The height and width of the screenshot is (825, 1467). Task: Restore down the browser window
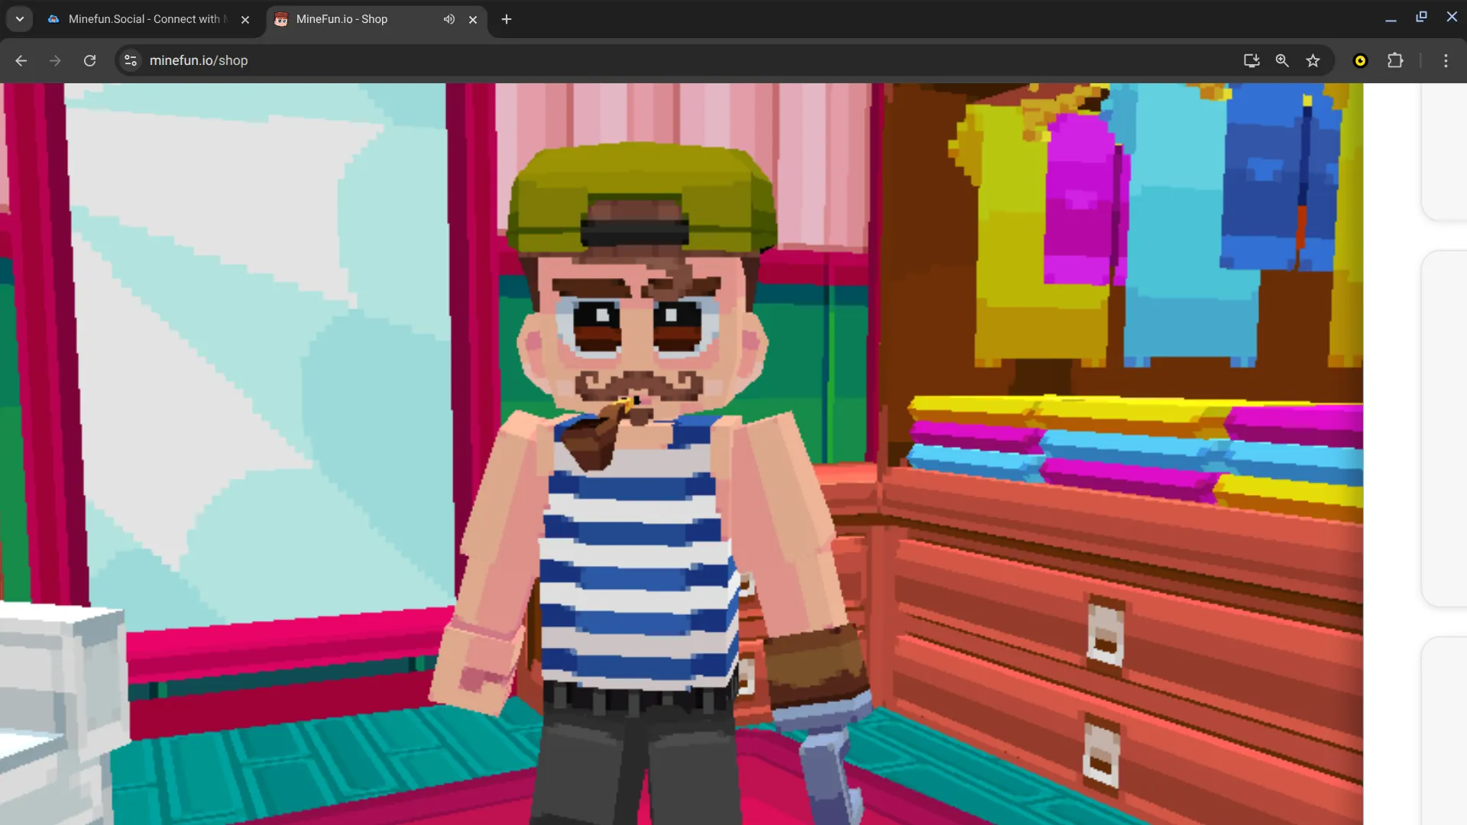(x=1421, y=17)
